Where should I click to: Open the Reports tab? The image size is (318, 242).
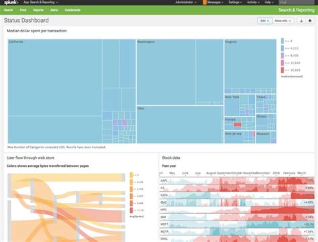point(38,10)
